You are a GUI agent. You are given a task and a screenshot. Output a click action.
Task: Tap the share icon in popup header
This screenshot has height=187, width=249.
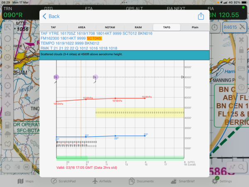click(x=201, y=16)
